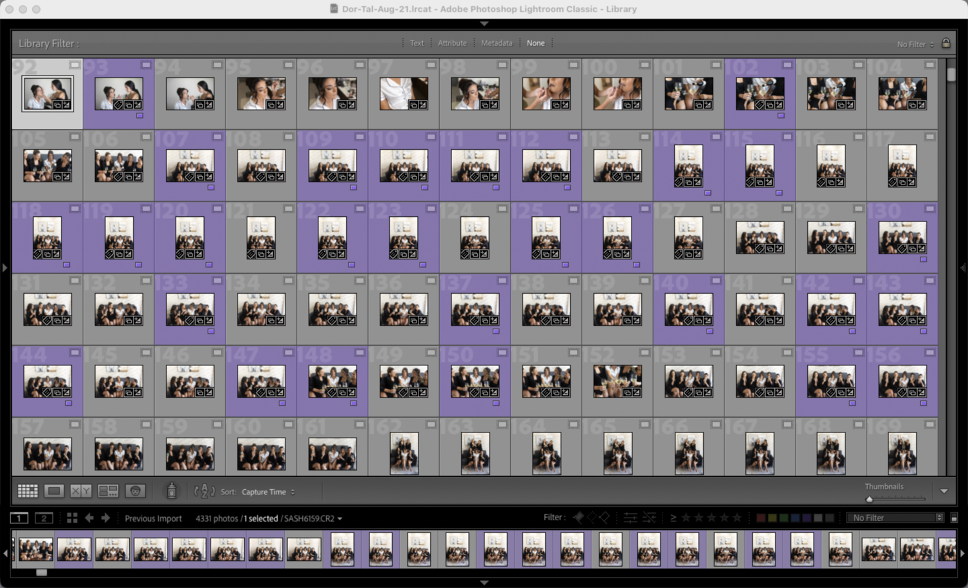Open People view face icon
Screen dimensions: 968x588
click(x=135, y=491)
